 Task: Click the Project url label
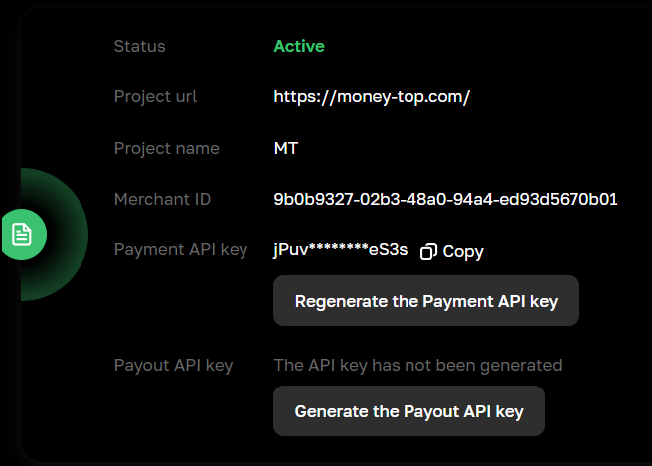tap(155, 97)
